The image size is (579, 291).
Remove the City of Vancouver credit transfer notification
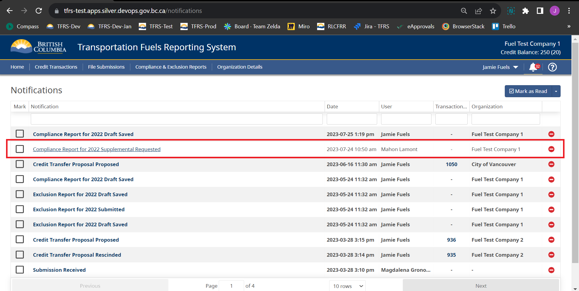point(551,164)
